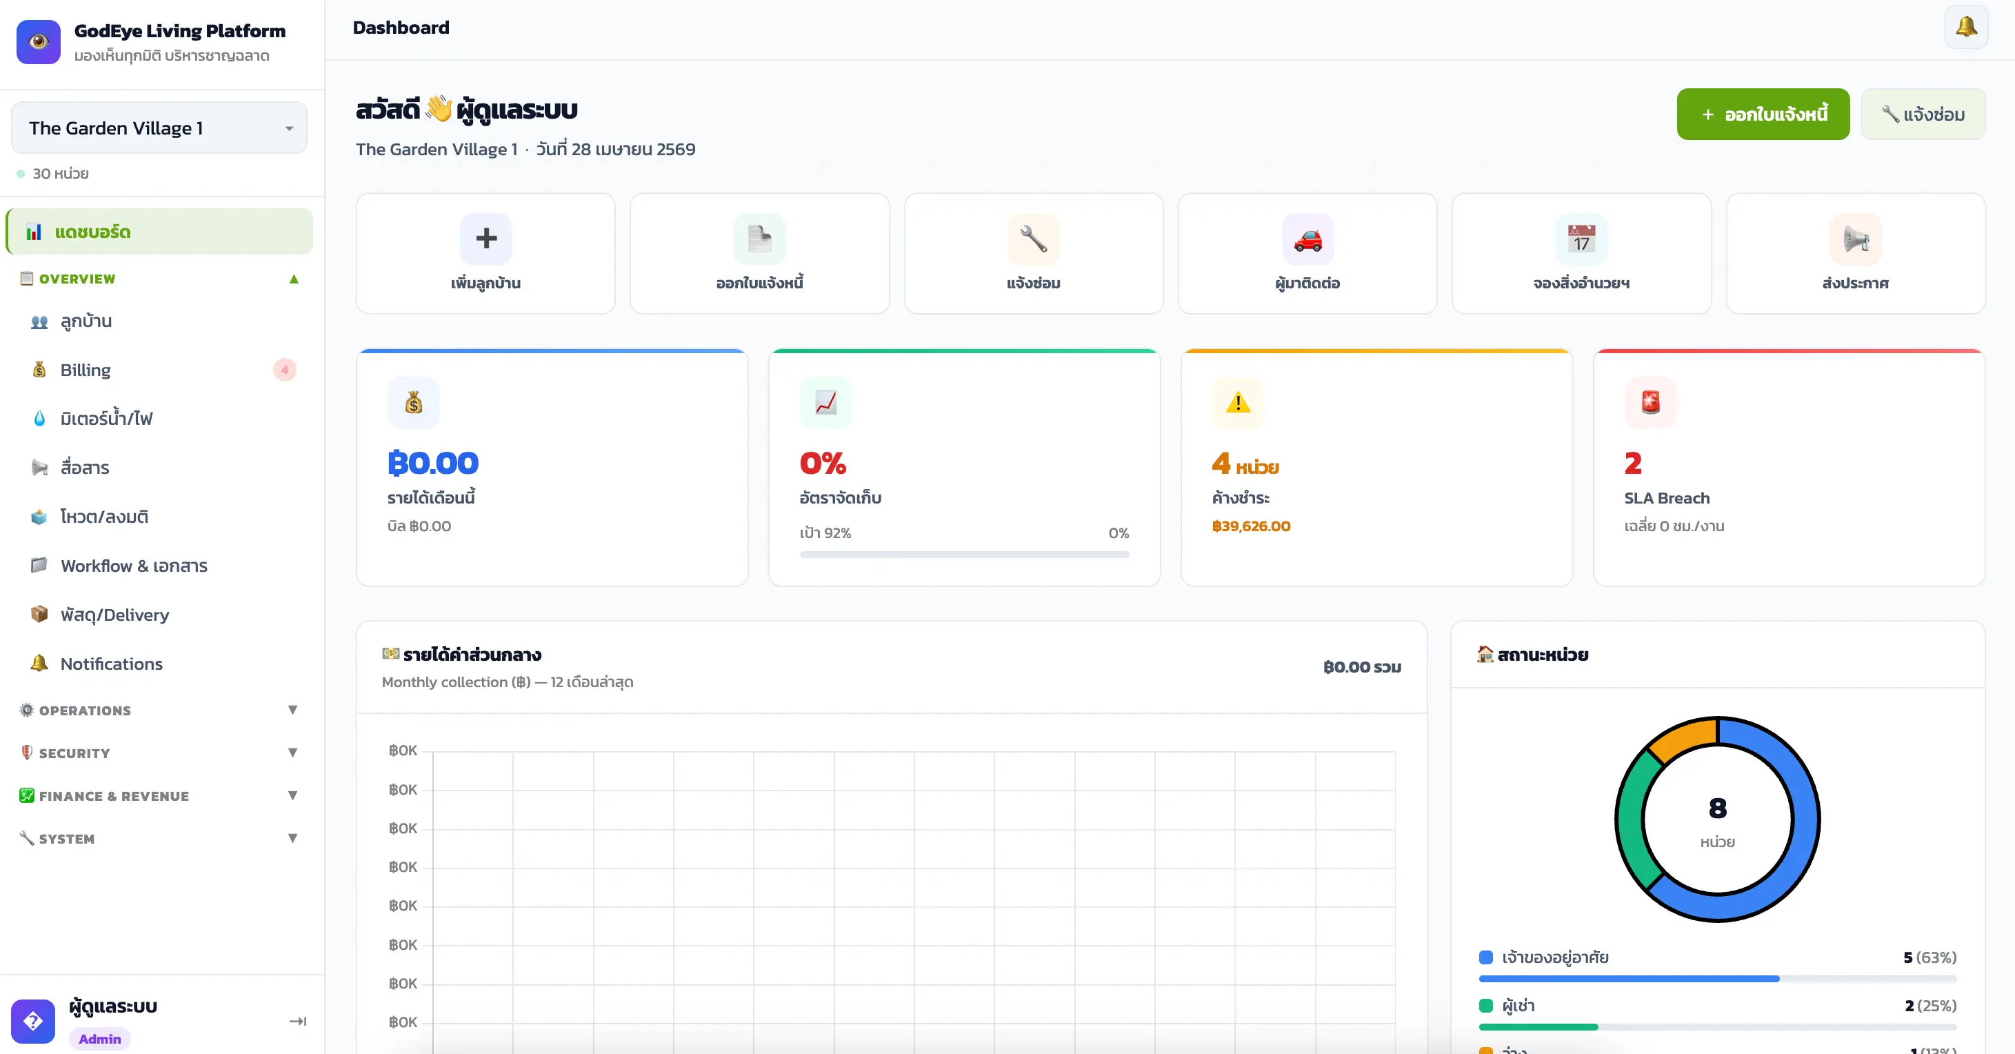Click the collection rate progress bar

[963, 555]
